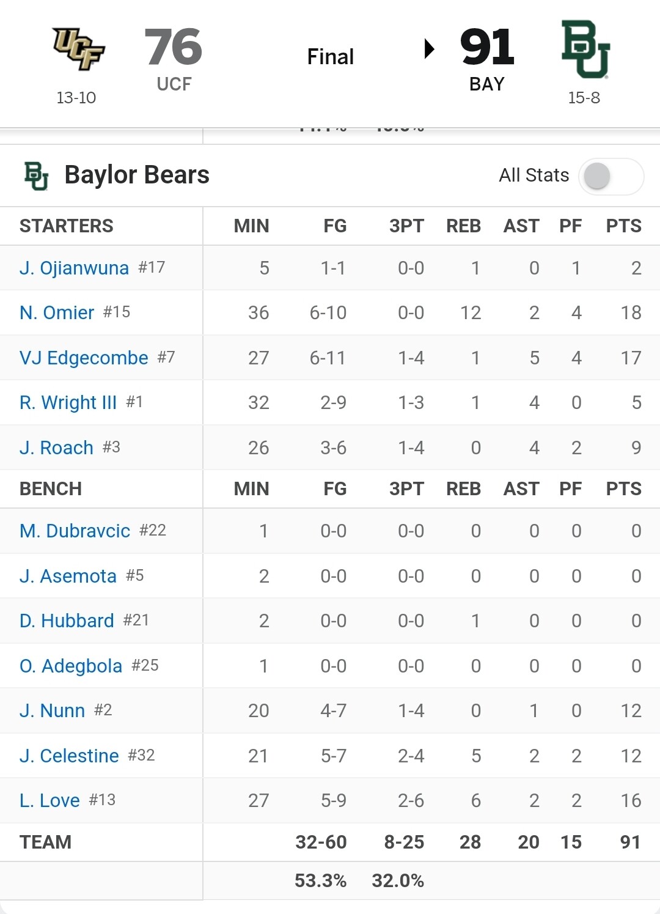Tap the UCF team abbreviation
This screenshot has width=660, height=914.
click(174, 84)
